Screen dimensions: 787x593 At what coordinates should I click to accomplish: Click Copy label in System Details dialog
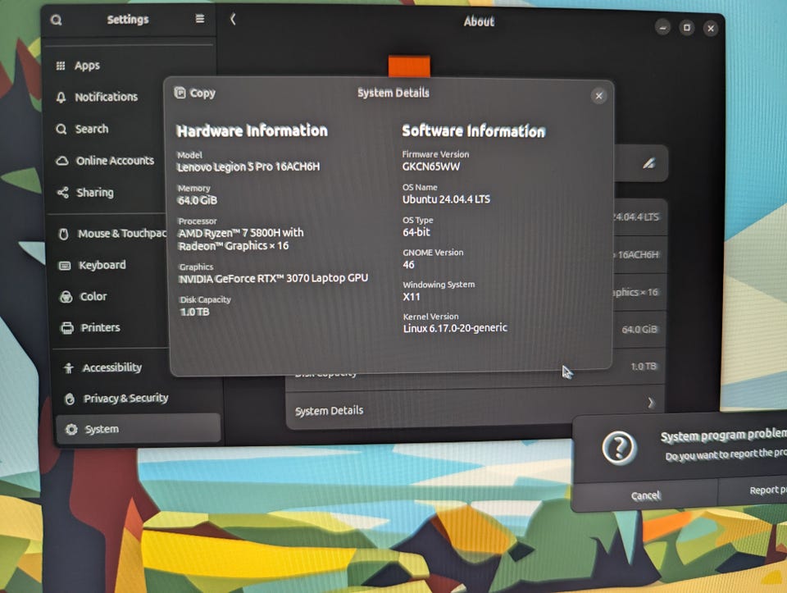(x=202, y=94)
